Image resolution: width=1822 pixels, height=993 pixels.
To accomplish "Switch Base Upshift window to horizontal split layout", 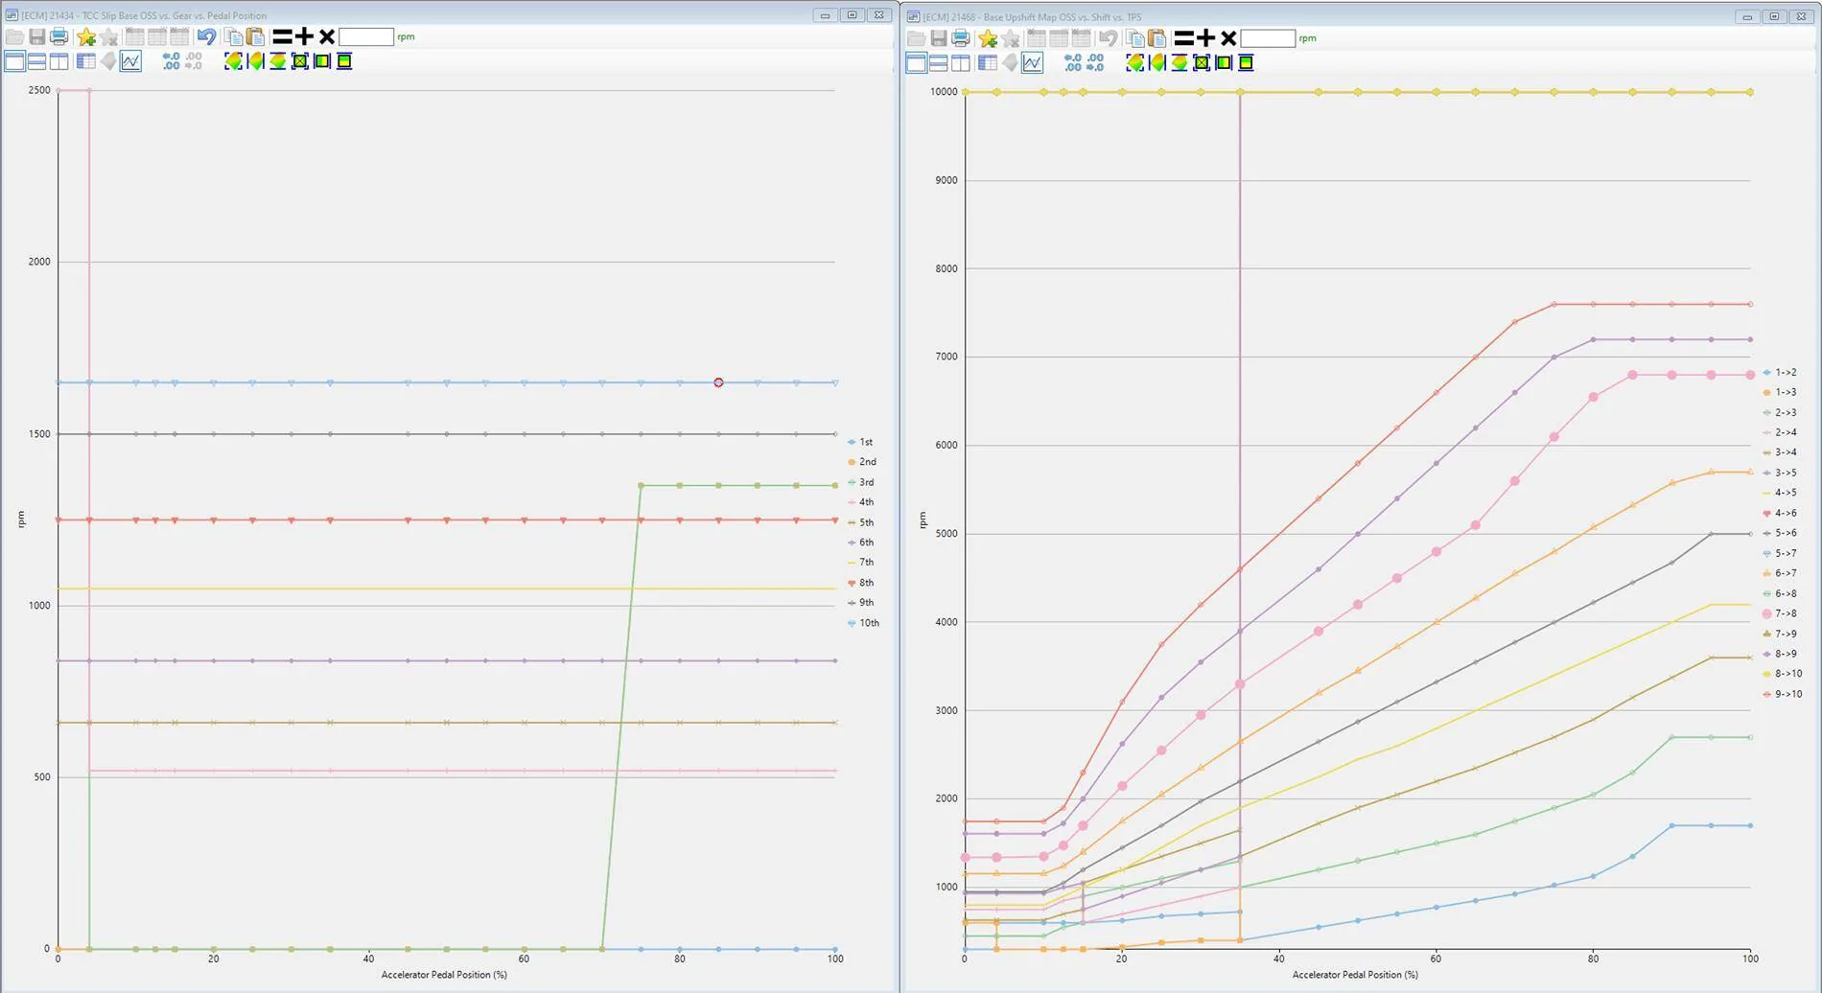I will (938, 63).
